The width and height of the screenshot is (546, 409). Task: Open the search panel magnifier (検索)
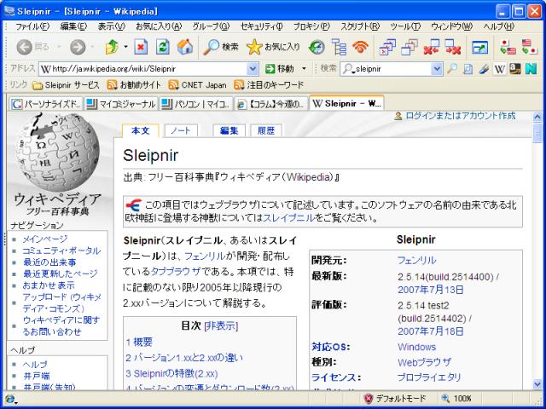(221, 47)
